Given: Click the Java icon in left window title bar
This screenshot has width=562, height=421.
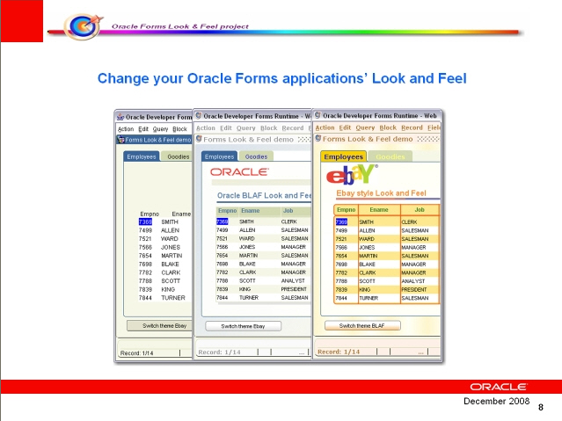Looking at the screenshot, I should (x=120, y=117).
